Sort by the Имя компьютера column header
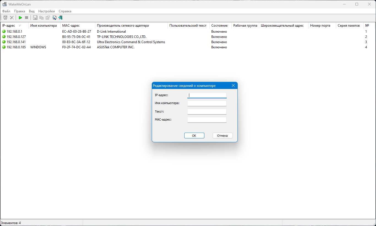This screenshot has height=226, width=376. [44, 26]
